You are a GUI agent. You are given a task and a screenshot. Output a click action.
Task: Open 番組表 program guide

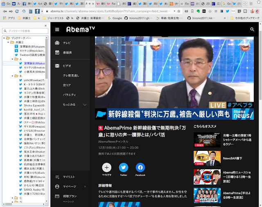tap(67, 52)
